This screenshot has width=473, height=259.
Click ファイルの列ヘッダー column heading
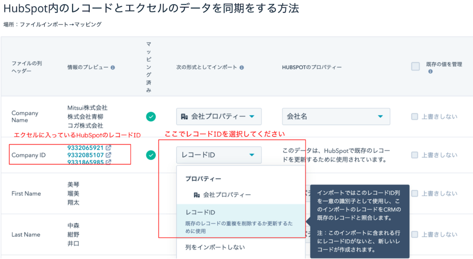point(26,67)
